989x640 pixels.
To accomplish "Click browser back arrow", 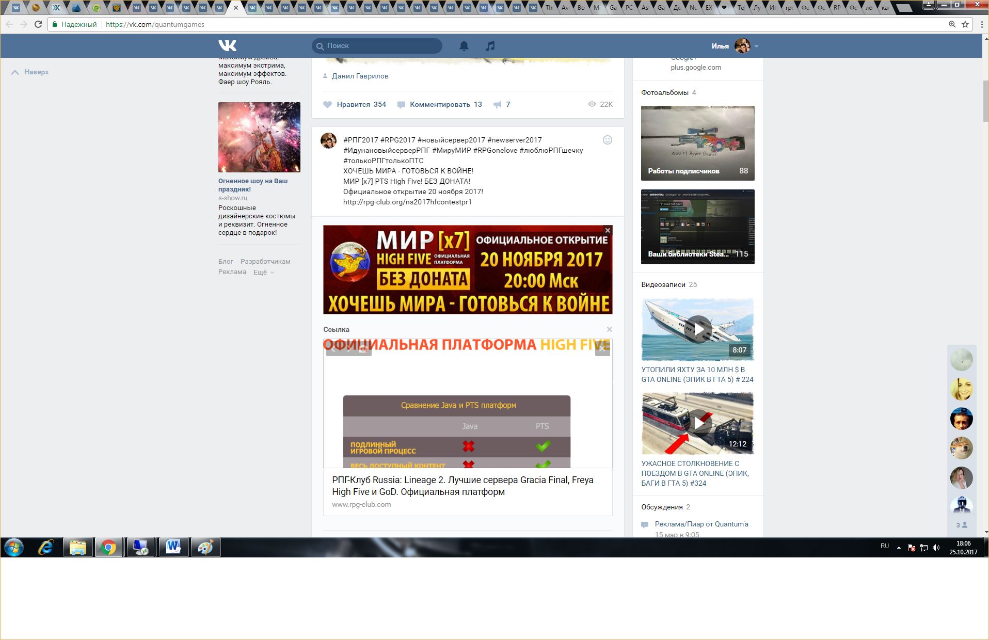I will [9, 24].
